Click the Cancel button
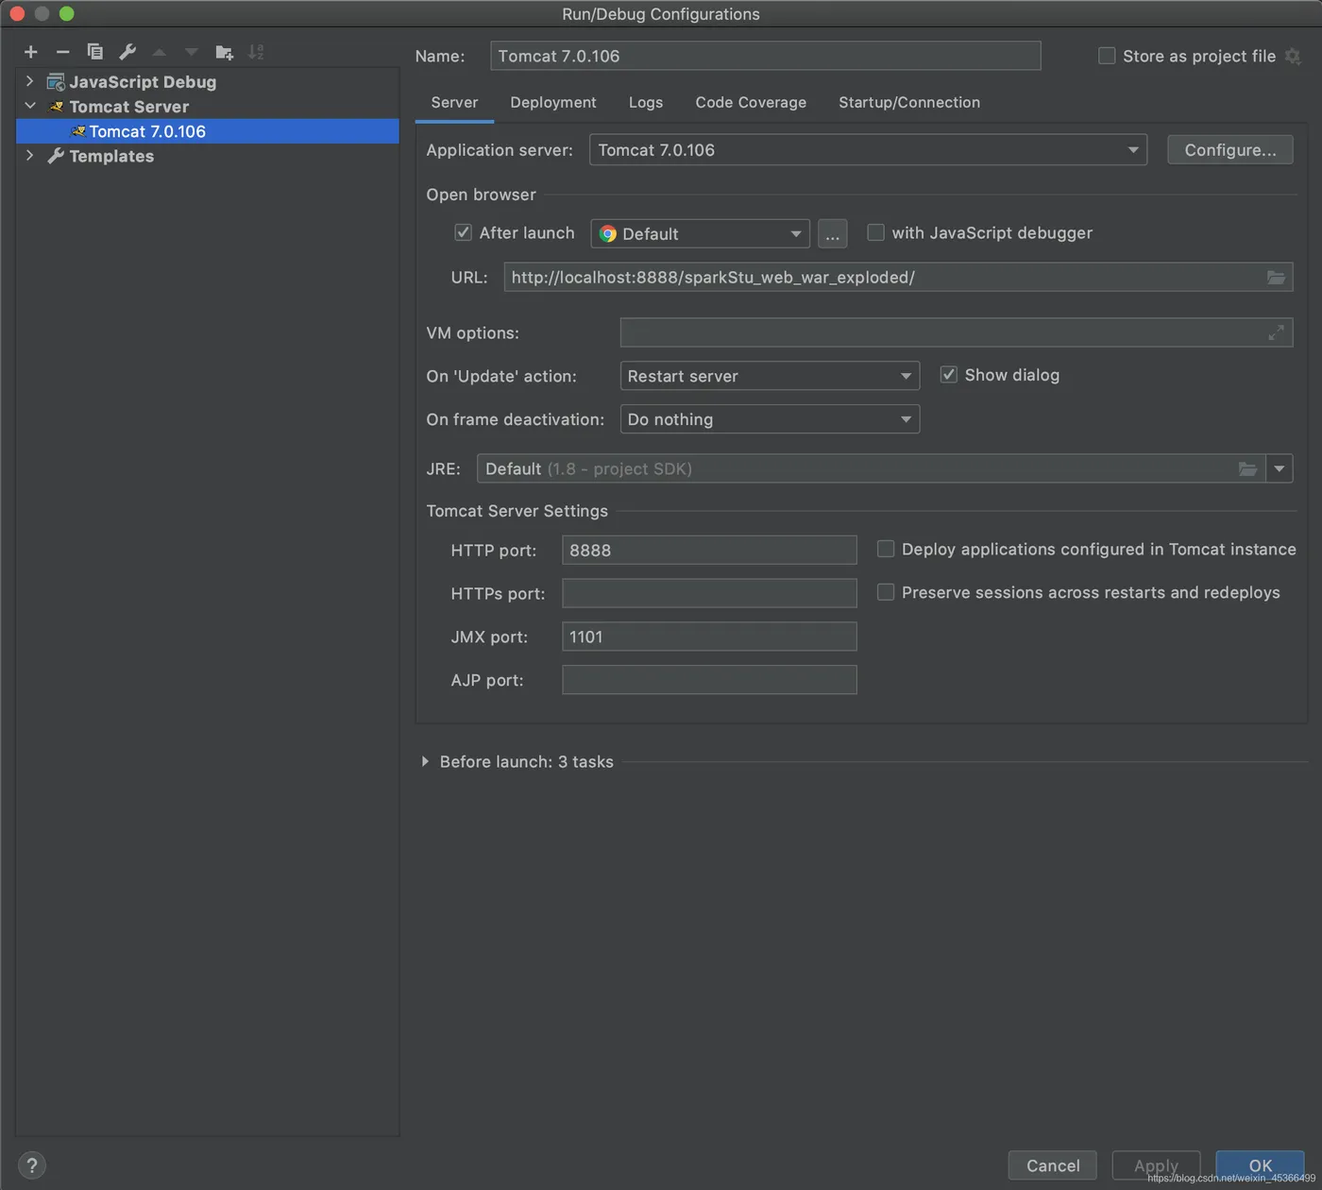The image size is (1322, 1190). coord(1053,1165)
